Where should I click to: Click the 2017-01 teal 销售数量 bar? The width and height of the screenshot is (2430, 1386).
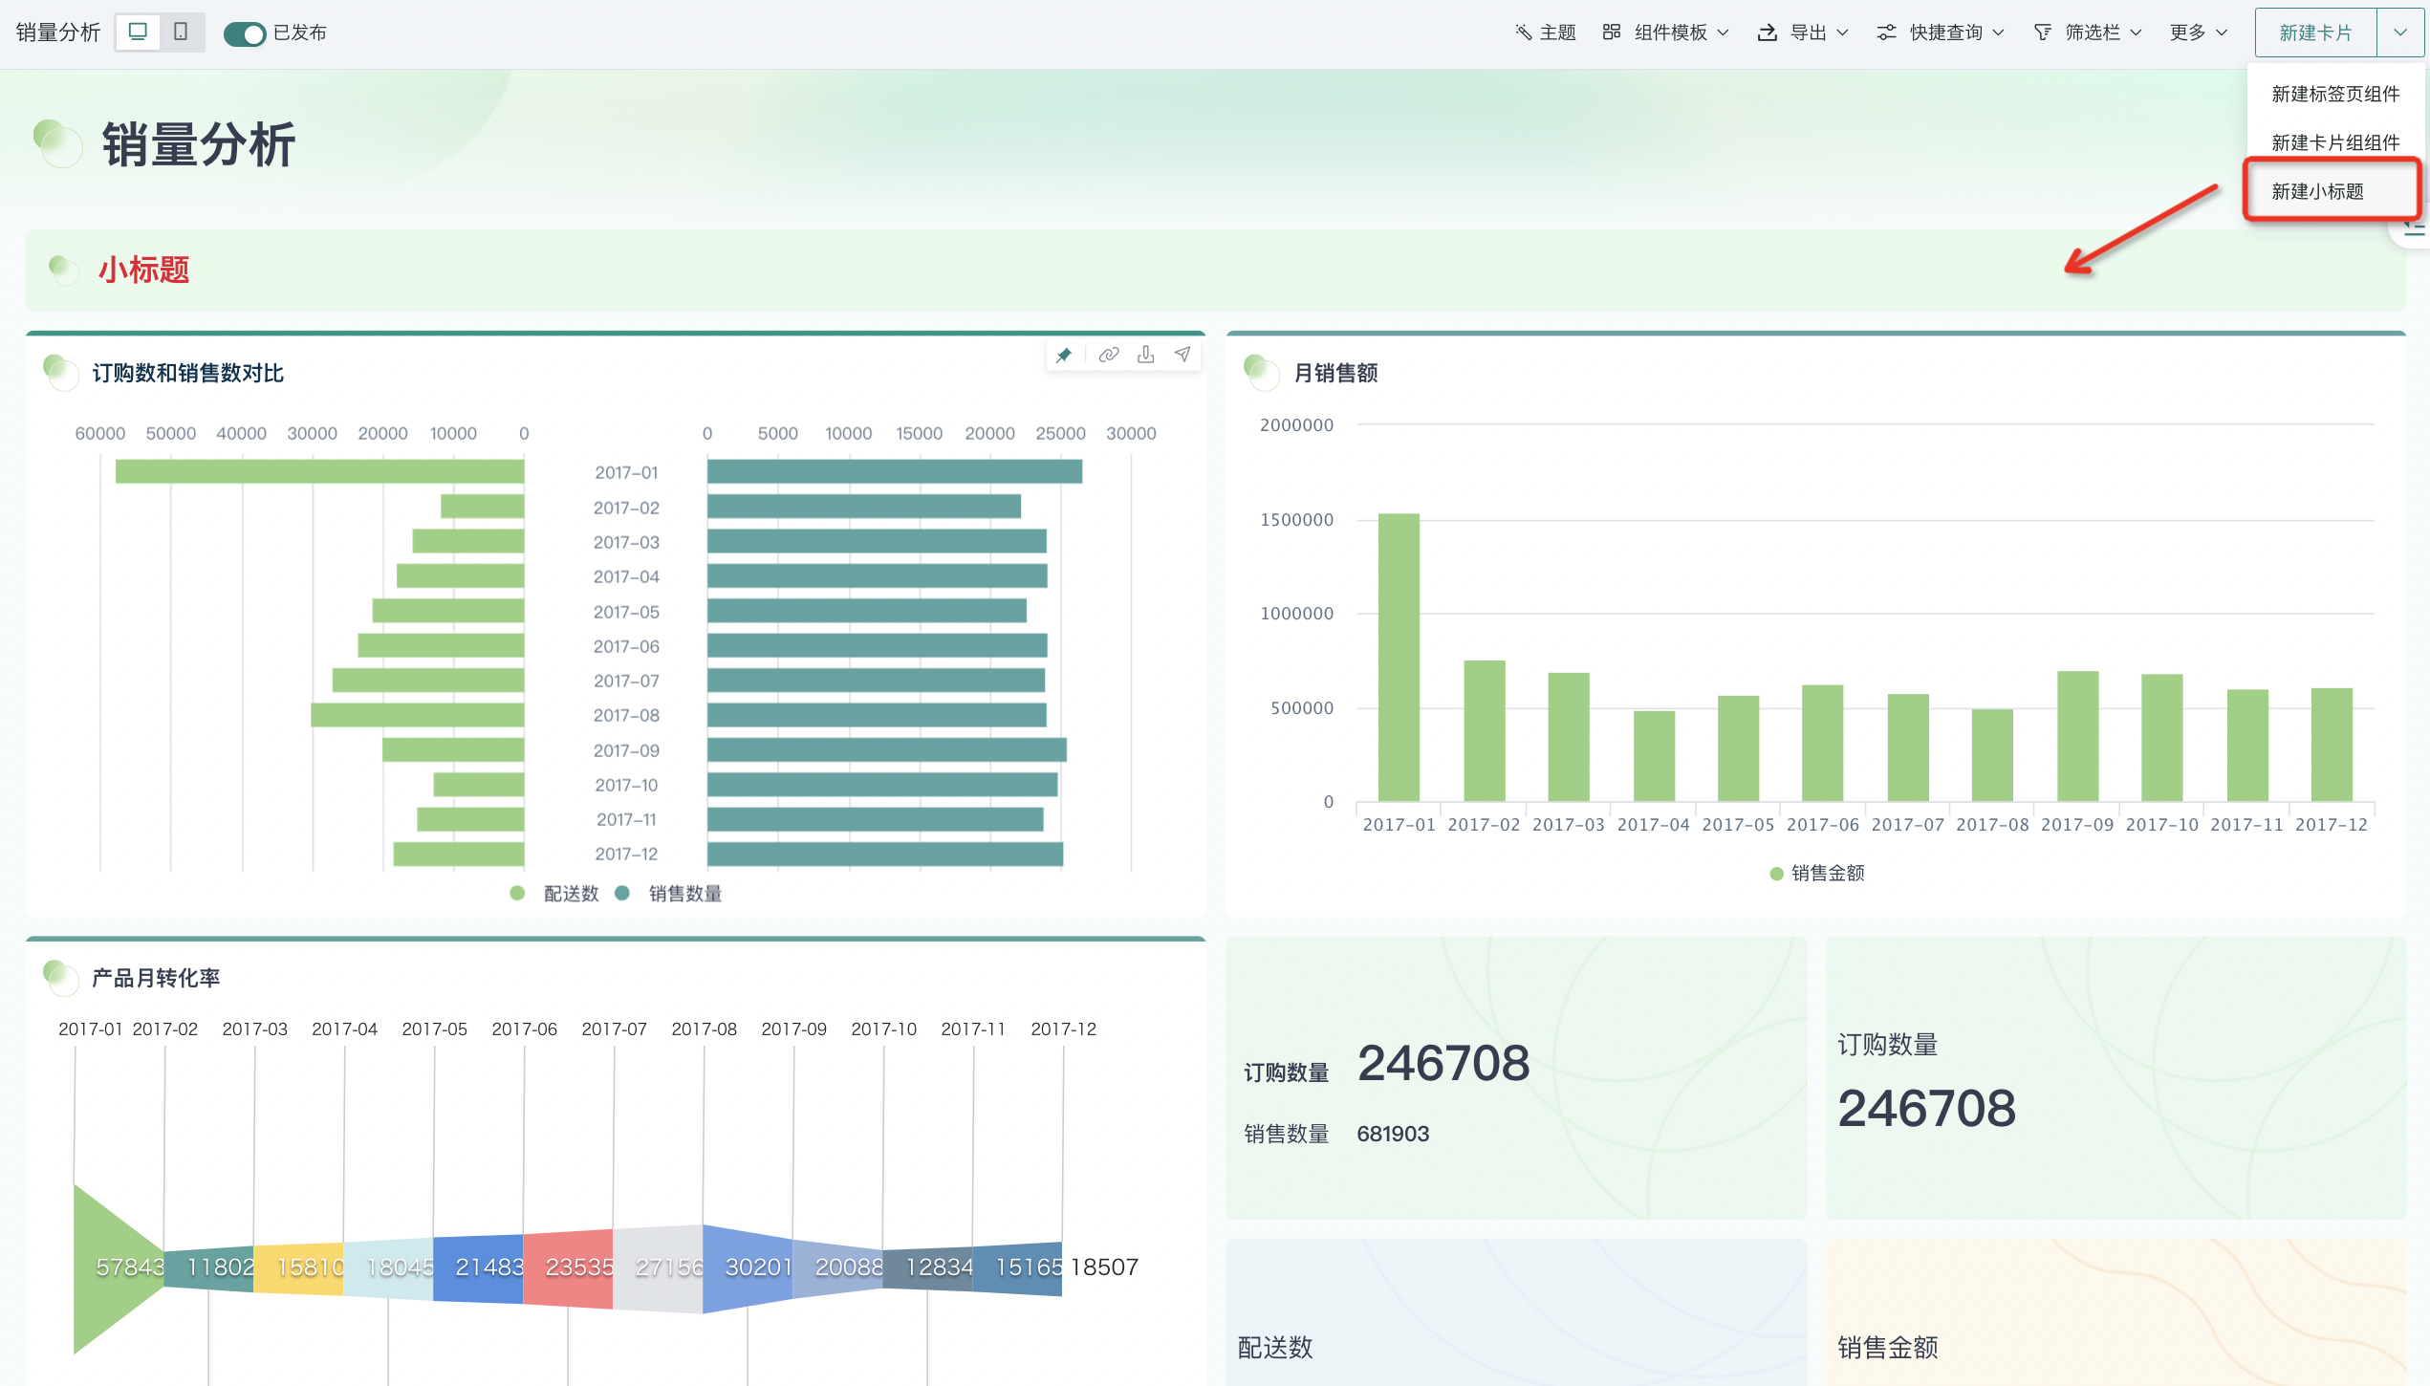[895, 471]
